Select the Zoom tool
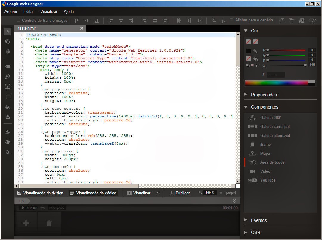 [x=7, y=152]
